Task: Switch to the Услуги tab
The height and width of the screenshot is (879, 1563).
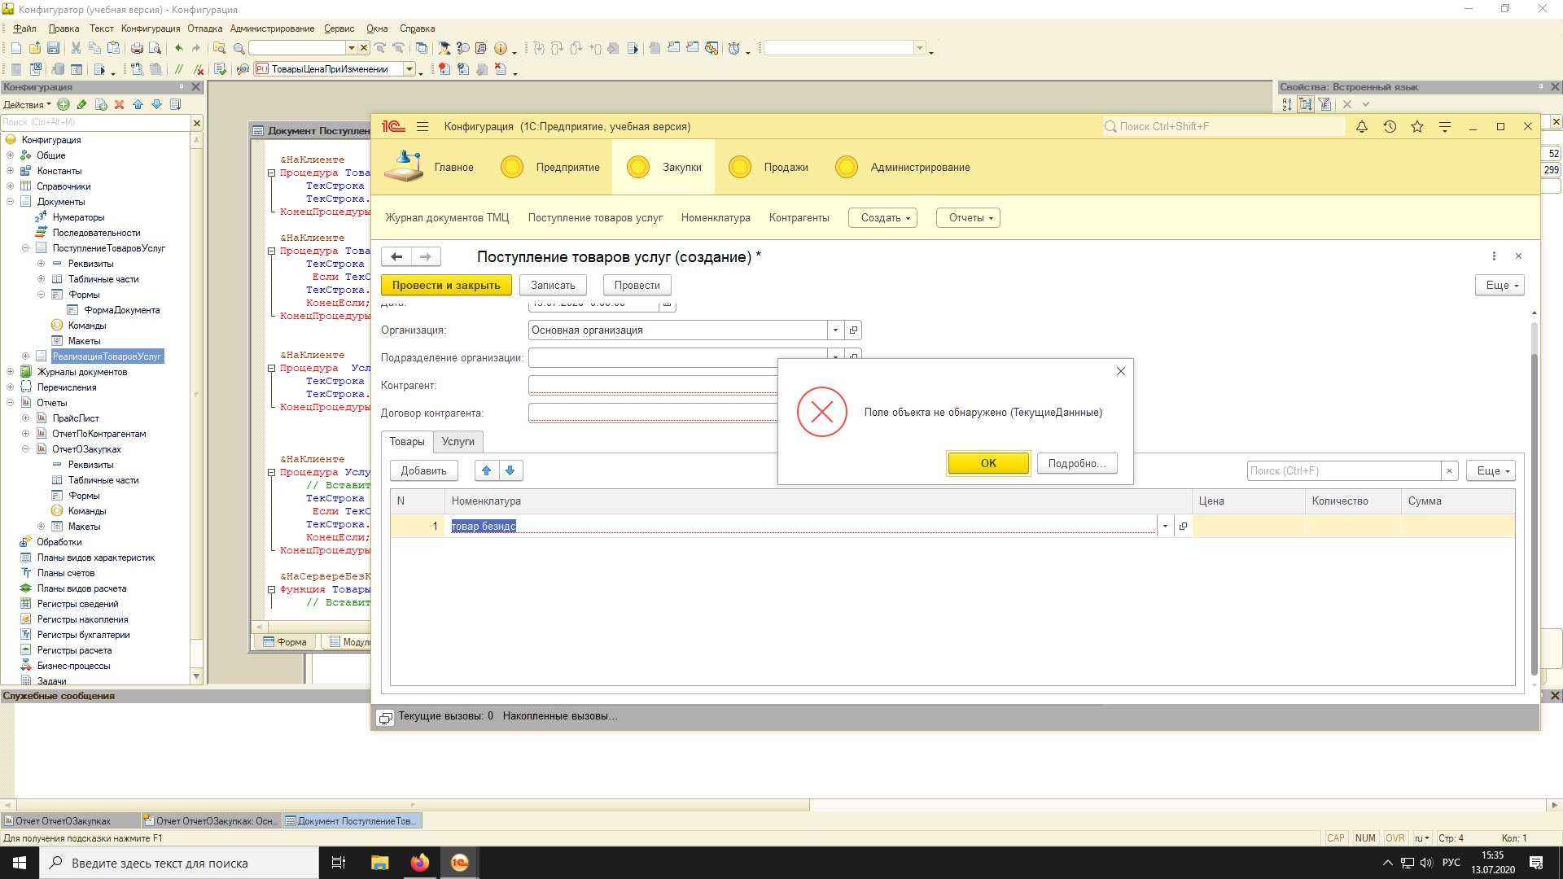Action: pyautogui.click(x=458, y=441)
